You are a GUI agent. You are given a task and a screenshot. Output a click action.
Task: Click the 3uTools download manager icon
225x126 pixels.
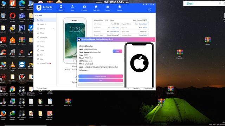tap(149, 9)
